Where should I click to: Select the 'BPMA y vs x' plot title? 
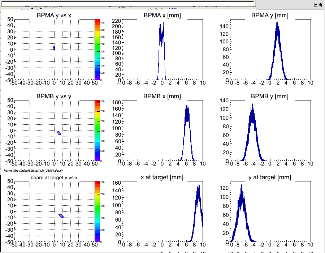click(x=54, y=15)
